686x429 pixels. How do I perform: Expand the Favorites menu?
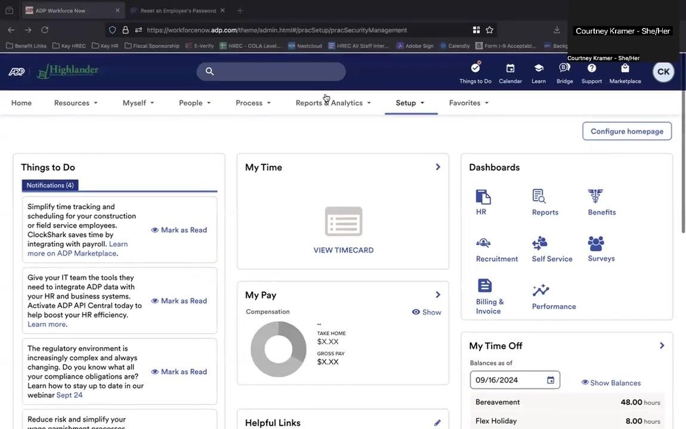click(468, 102)
